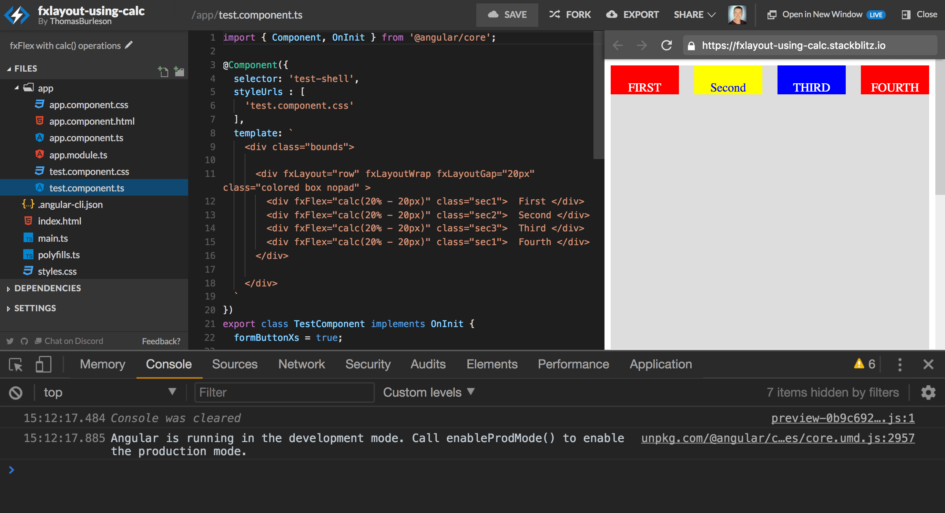
Task: Select test.component.ts in file tree
Action: 94,188
